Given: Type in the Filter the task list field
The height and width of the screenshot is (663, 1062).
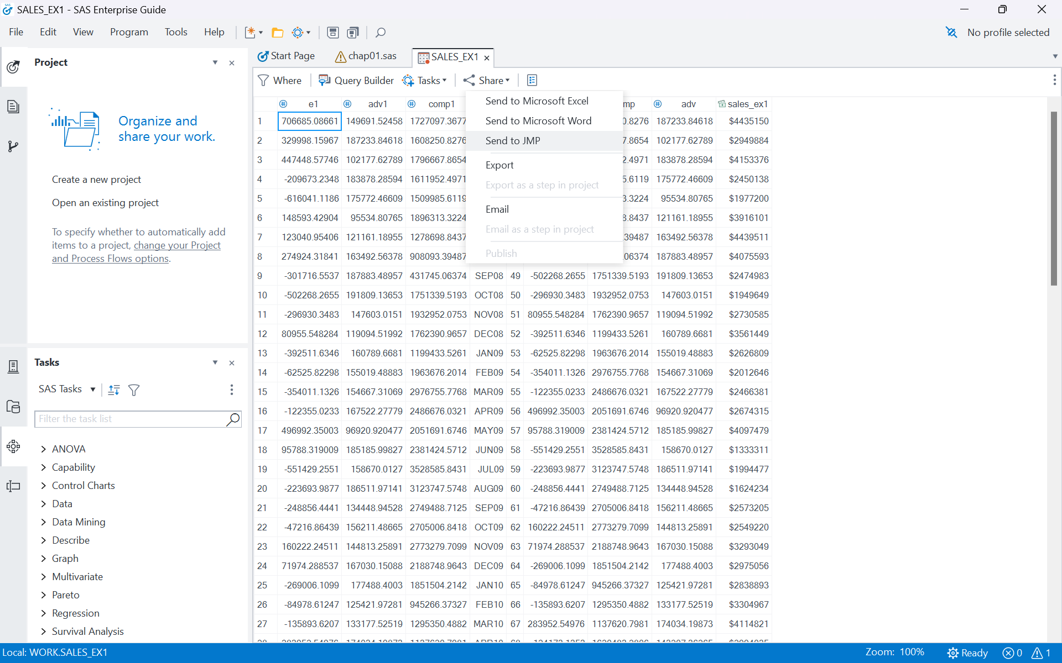Looking at the screenshot, I should [x=133, y=419].
